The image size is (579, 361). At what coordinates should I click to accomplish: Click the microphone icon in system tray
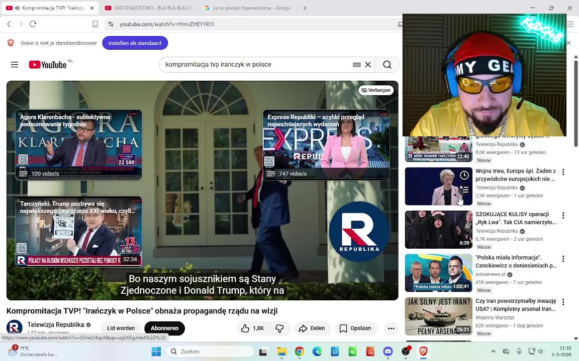[x=519, y=352]
